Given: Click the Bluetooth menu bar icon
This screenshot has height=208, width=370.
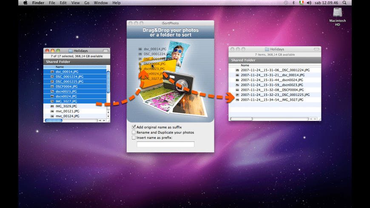Looking at the screenshot, I should (293, 3).
